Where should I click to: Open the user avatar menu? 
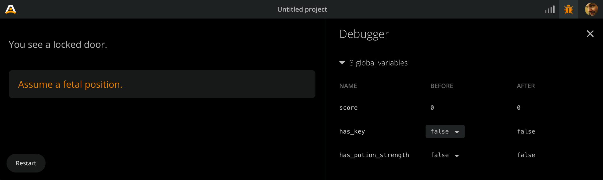[591, 9]
